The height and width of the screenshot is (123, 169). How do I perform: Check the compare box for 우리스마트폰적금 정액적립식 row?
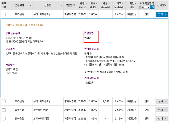pos(4,101)
